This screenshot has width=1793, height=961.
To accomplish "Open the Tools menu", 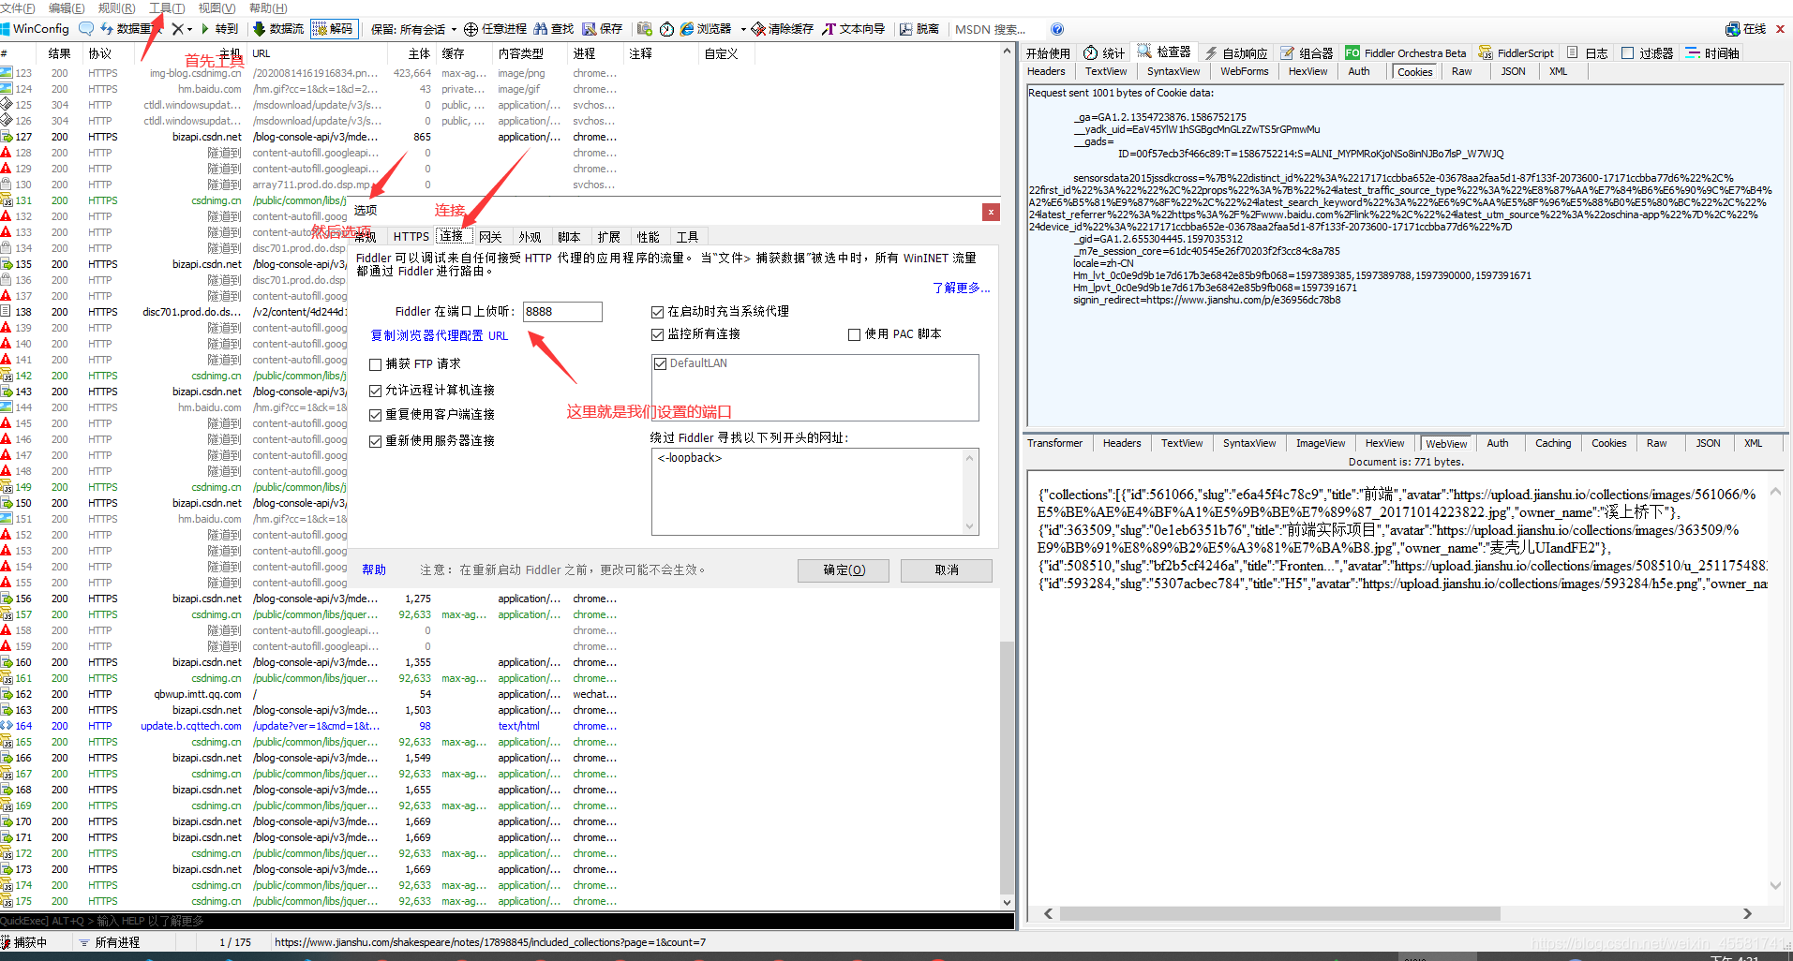I will [x=167, y=7].
